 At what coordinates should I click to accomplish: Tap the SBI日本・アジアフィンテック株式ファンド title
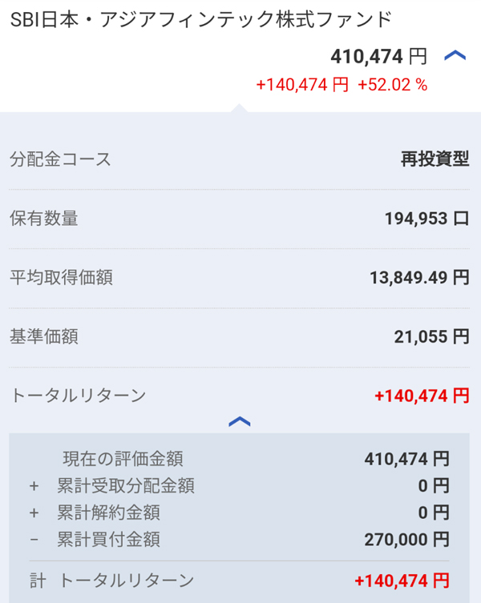(201, 20)
